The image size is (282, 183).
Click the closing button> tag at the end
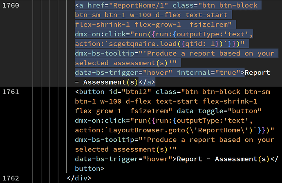tap(90, 168)
